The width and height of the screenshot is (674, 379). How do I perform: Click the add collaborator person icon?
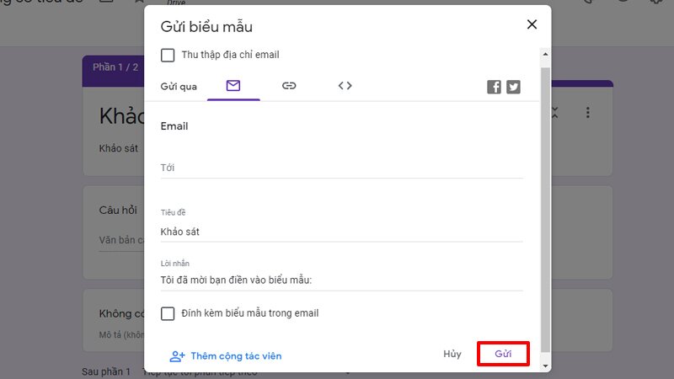tap(177, 356)
